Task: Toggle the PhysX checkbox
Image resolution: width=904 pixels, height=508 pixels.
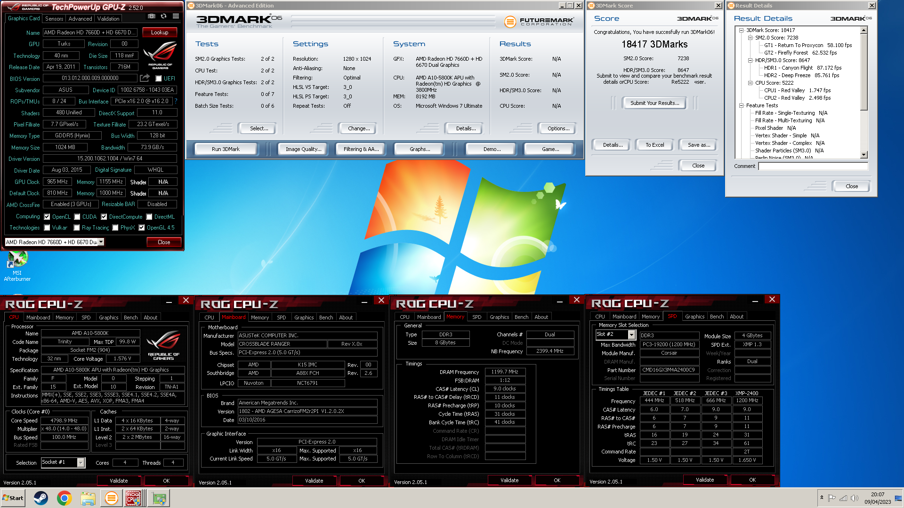Action: tap(115, 228)
